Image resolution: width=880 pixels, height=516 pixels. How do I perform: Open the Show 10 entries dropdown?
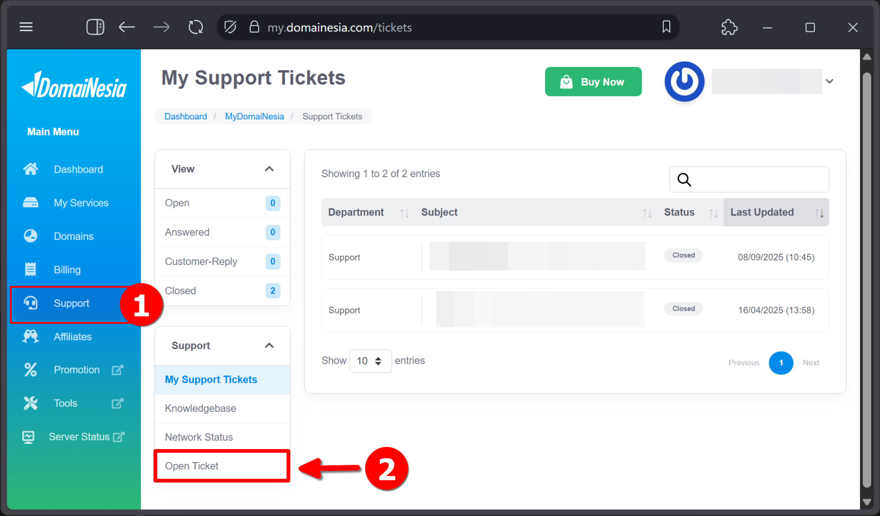pyautogui.click(x=370, y=361)
